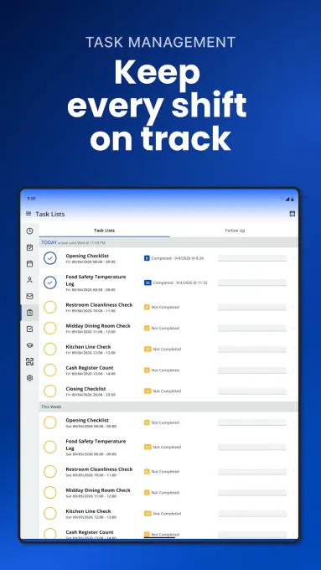Switch to the Task Lists tab
The width and height of the screenshot is (321, 570).
104,231
